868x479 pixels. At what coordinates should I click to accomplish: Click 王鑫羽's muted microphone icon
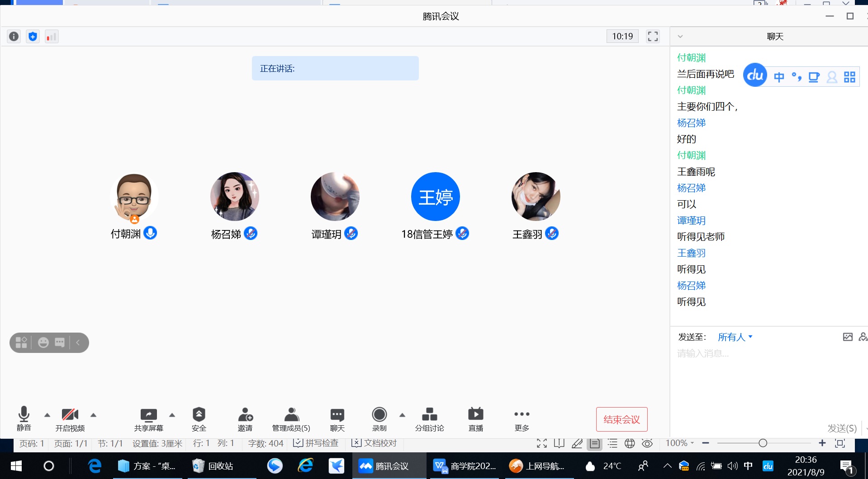click(552, 234)
